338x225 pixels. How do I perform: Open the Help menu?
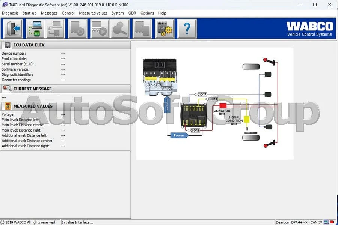click(x=162, y=13)
